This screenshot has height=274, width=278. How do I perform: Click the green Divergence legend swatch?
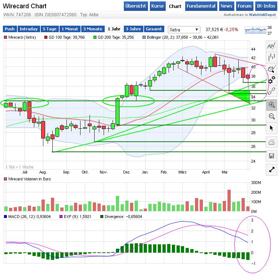coord(102,217)
